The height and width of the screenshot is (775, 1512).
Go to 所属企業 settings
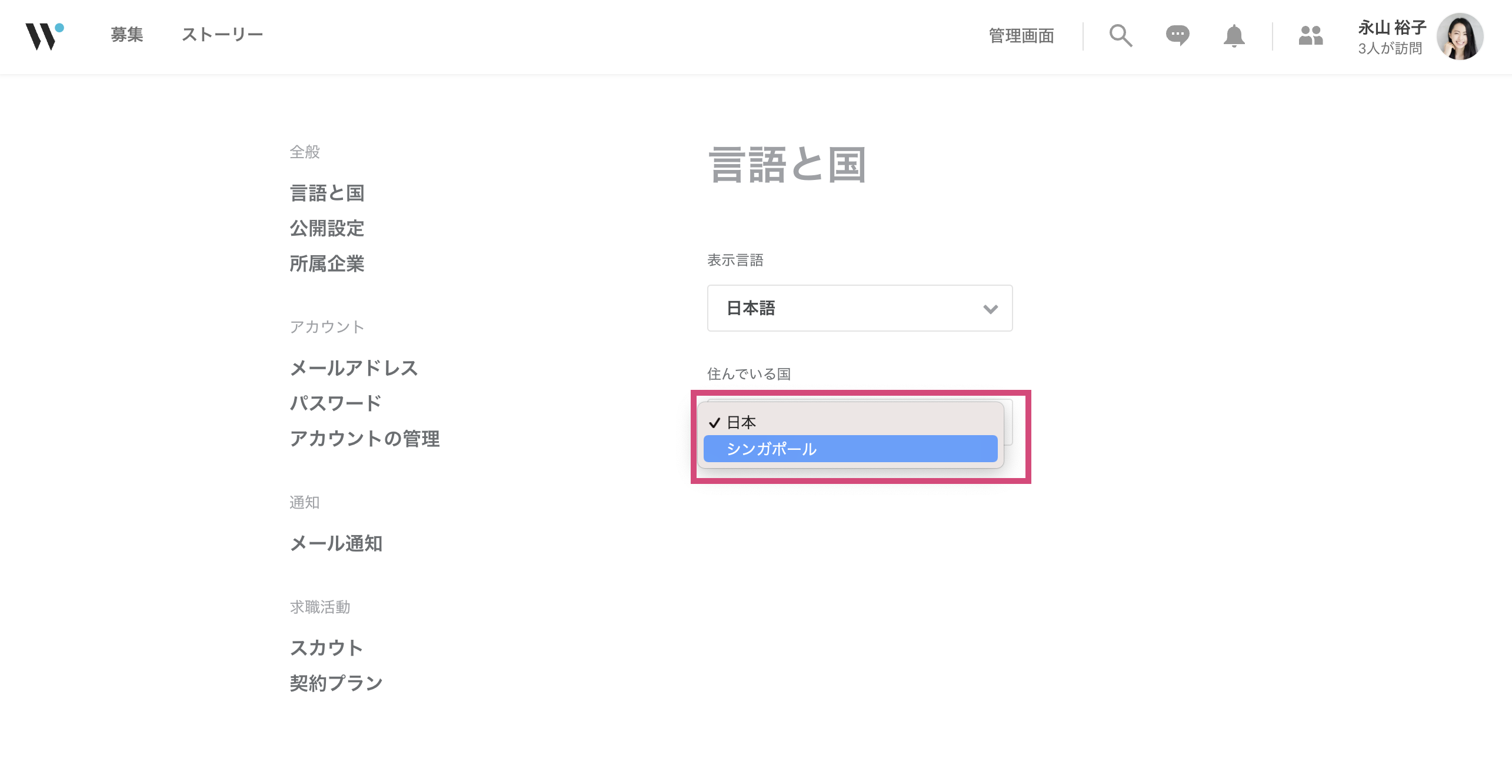click(327, 263)
